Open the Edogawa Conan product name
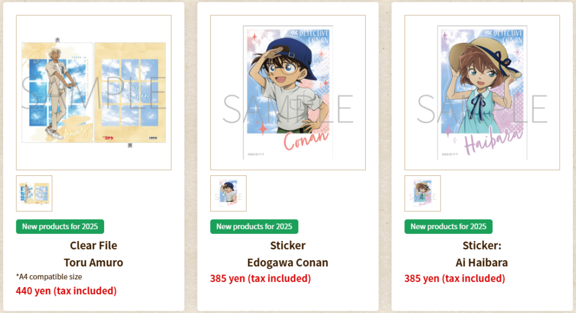 (287, 262)
